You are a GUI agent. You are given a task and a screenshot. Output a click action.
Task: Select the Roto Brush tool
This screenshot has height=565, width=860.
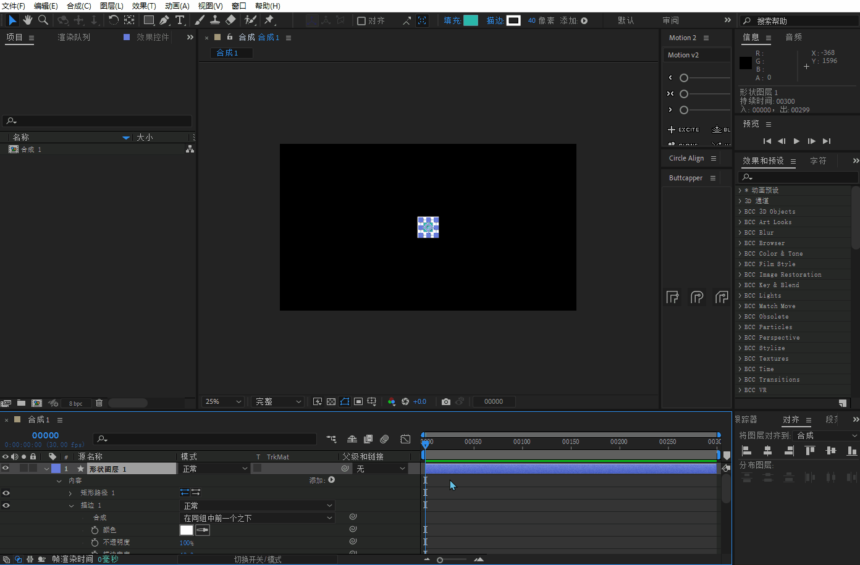tap(250, 20)
